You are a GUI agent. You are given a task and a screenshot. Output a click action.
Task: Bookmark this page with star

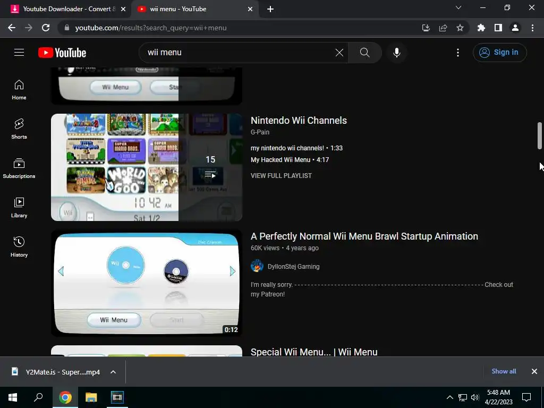coord(460,28)
